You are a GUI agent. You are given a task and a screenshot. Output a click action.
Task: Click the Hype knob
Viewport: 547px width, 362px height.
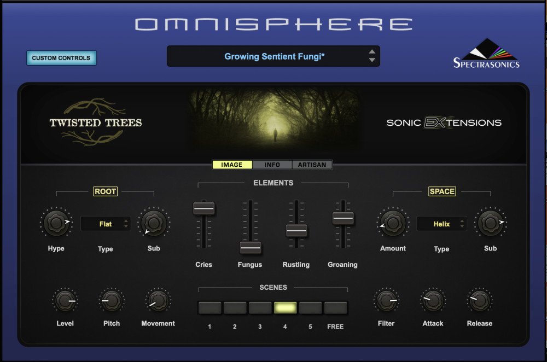click(56, 223)
